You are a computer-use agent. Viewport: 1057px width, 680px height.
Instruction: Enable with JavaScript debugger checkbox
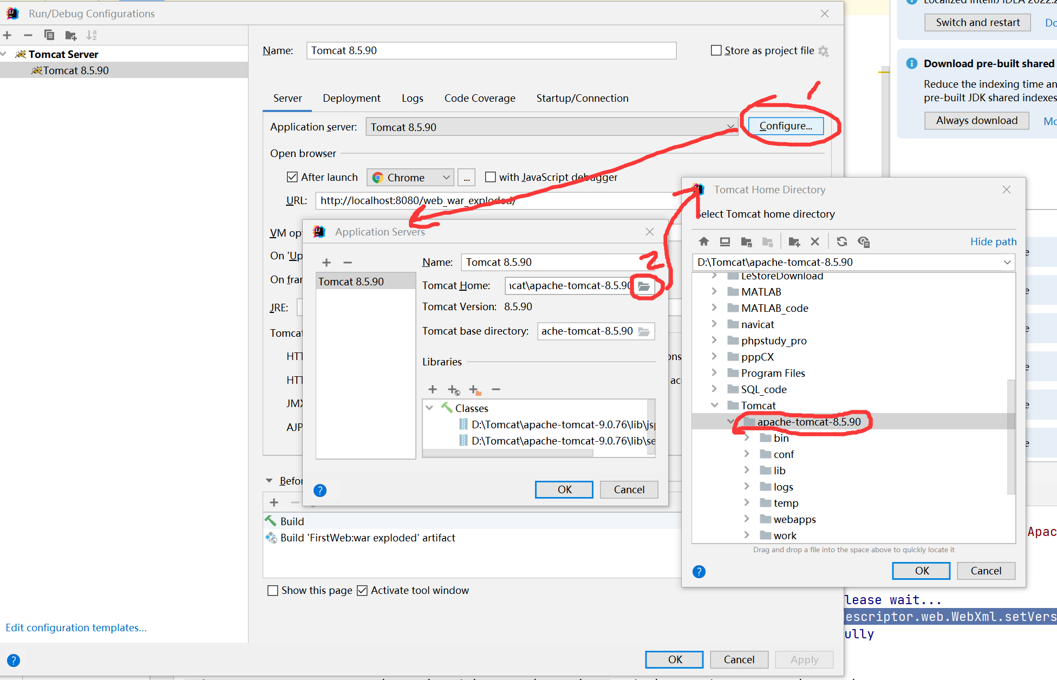(x=491, y=177)
